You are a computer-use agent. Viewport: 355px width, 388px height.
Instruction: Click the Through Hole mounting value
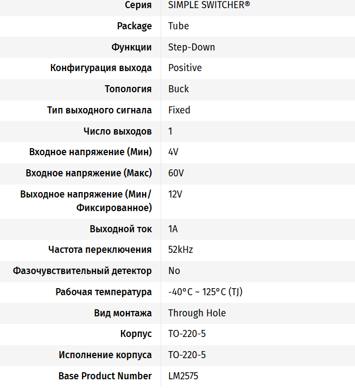pyautogui.click(x=197, y=313)
